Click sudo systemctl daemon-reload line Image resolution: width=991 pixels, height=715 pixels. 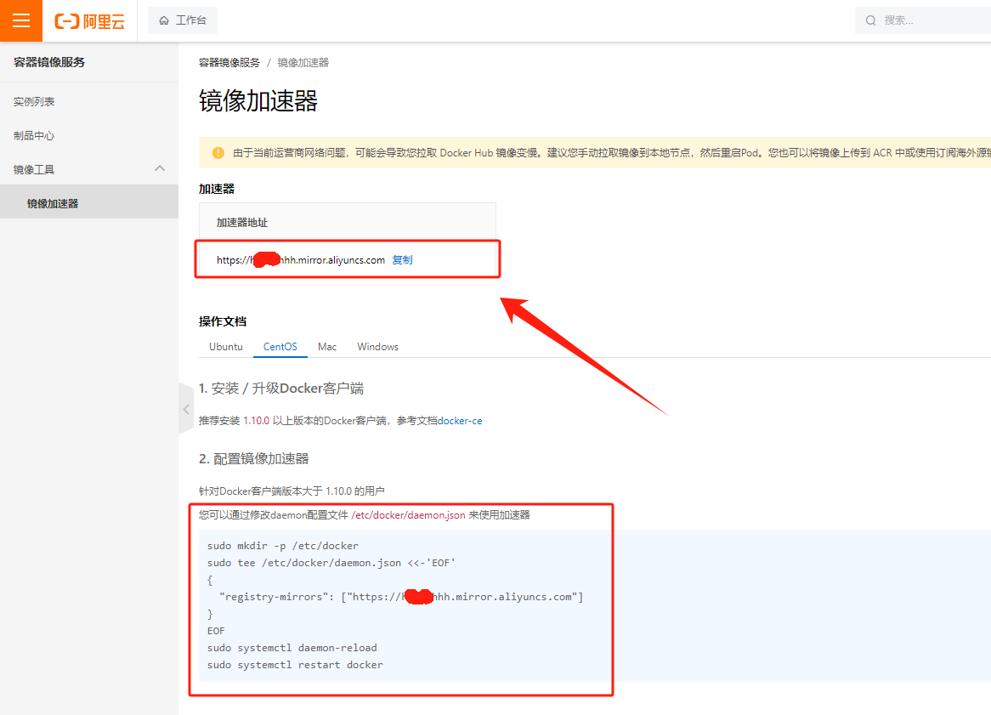tap(292, 648)
